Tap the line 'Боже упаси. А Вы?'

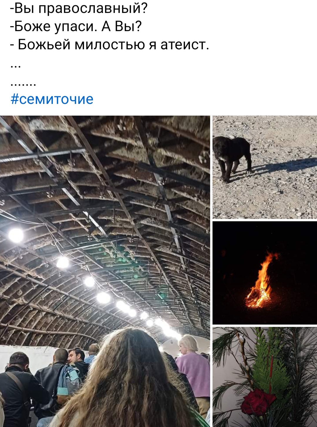76,27
